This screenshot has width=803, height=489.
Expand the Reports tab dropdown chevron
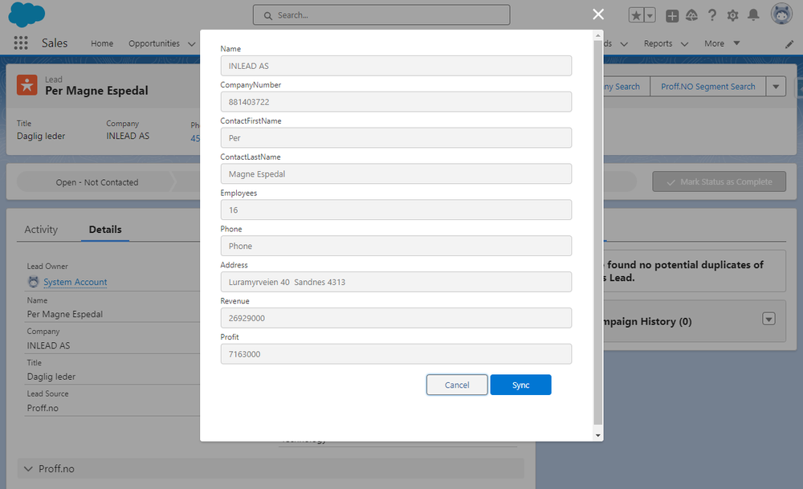[684, 44]
